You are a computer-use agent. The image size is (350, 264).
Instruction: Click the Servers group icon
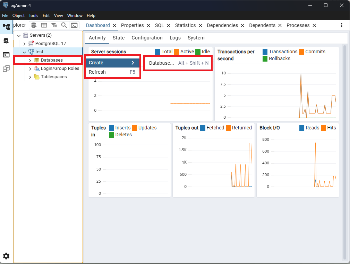[x=26, y=35]
